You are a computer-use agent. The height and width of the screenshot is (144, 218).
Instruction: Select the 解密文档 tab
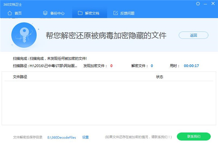pyautogui.click(x=89, y=13)
